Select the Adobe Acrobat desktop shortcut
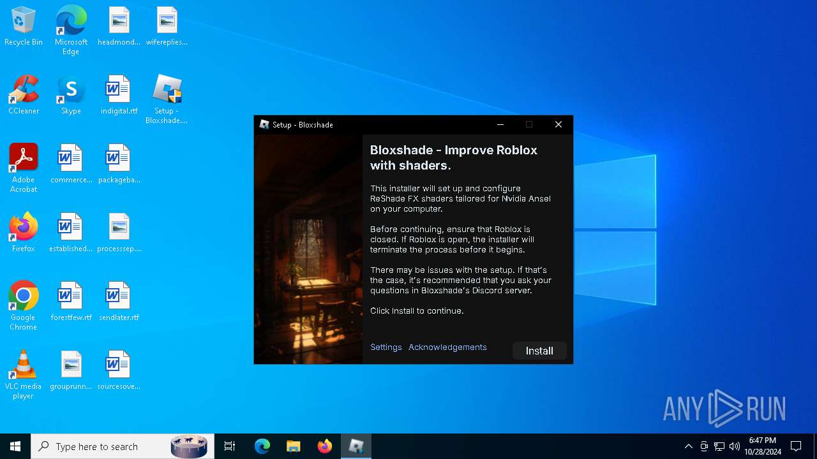 point(24,168)
